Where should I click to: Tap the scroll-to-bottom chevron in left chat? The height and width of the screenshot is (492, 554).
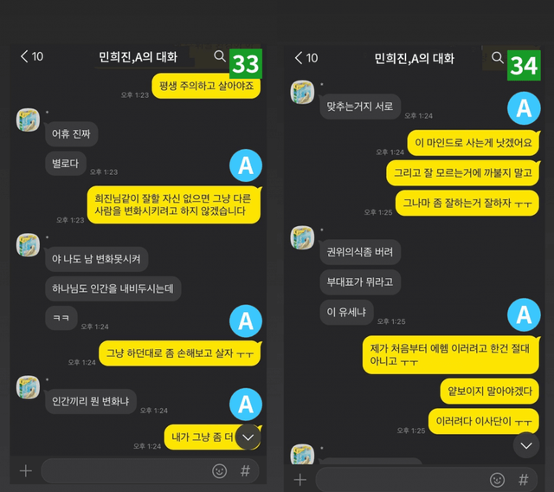(248, 437)
